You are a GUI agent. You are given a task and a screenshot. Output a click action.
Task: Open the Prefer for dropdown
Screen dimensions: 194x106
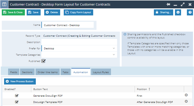(79, 48)
